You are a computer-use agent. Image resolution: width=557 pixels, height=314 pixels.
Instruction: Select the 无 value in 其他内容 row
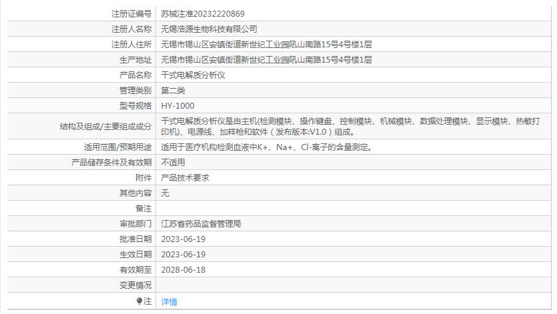(165, 193)
